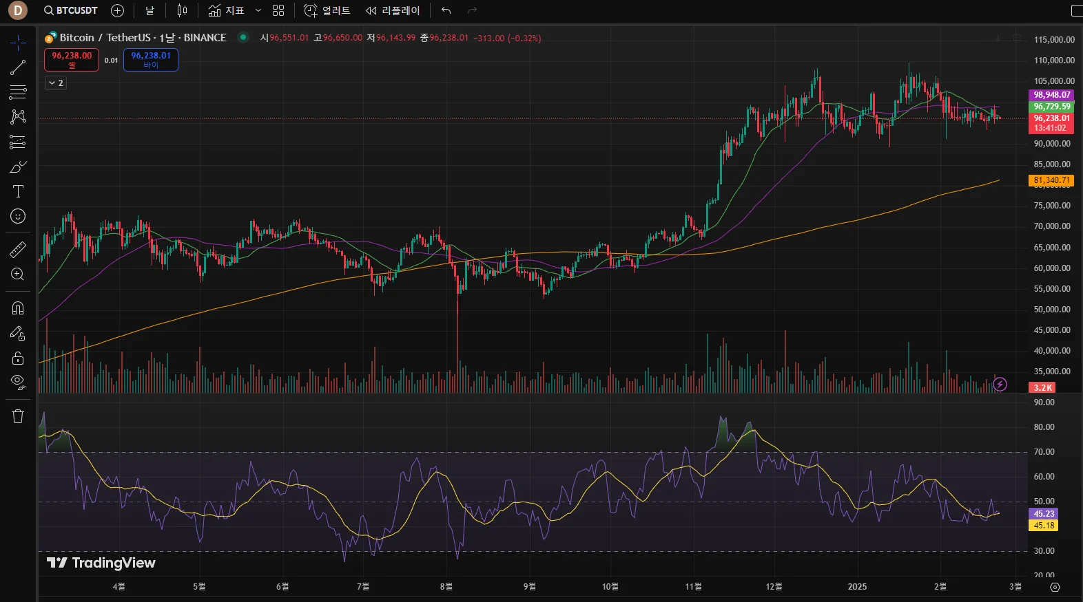Screen dimensions: 1083x602
Task: Open the 날 time interval dropdown
Action: point(149,10)
